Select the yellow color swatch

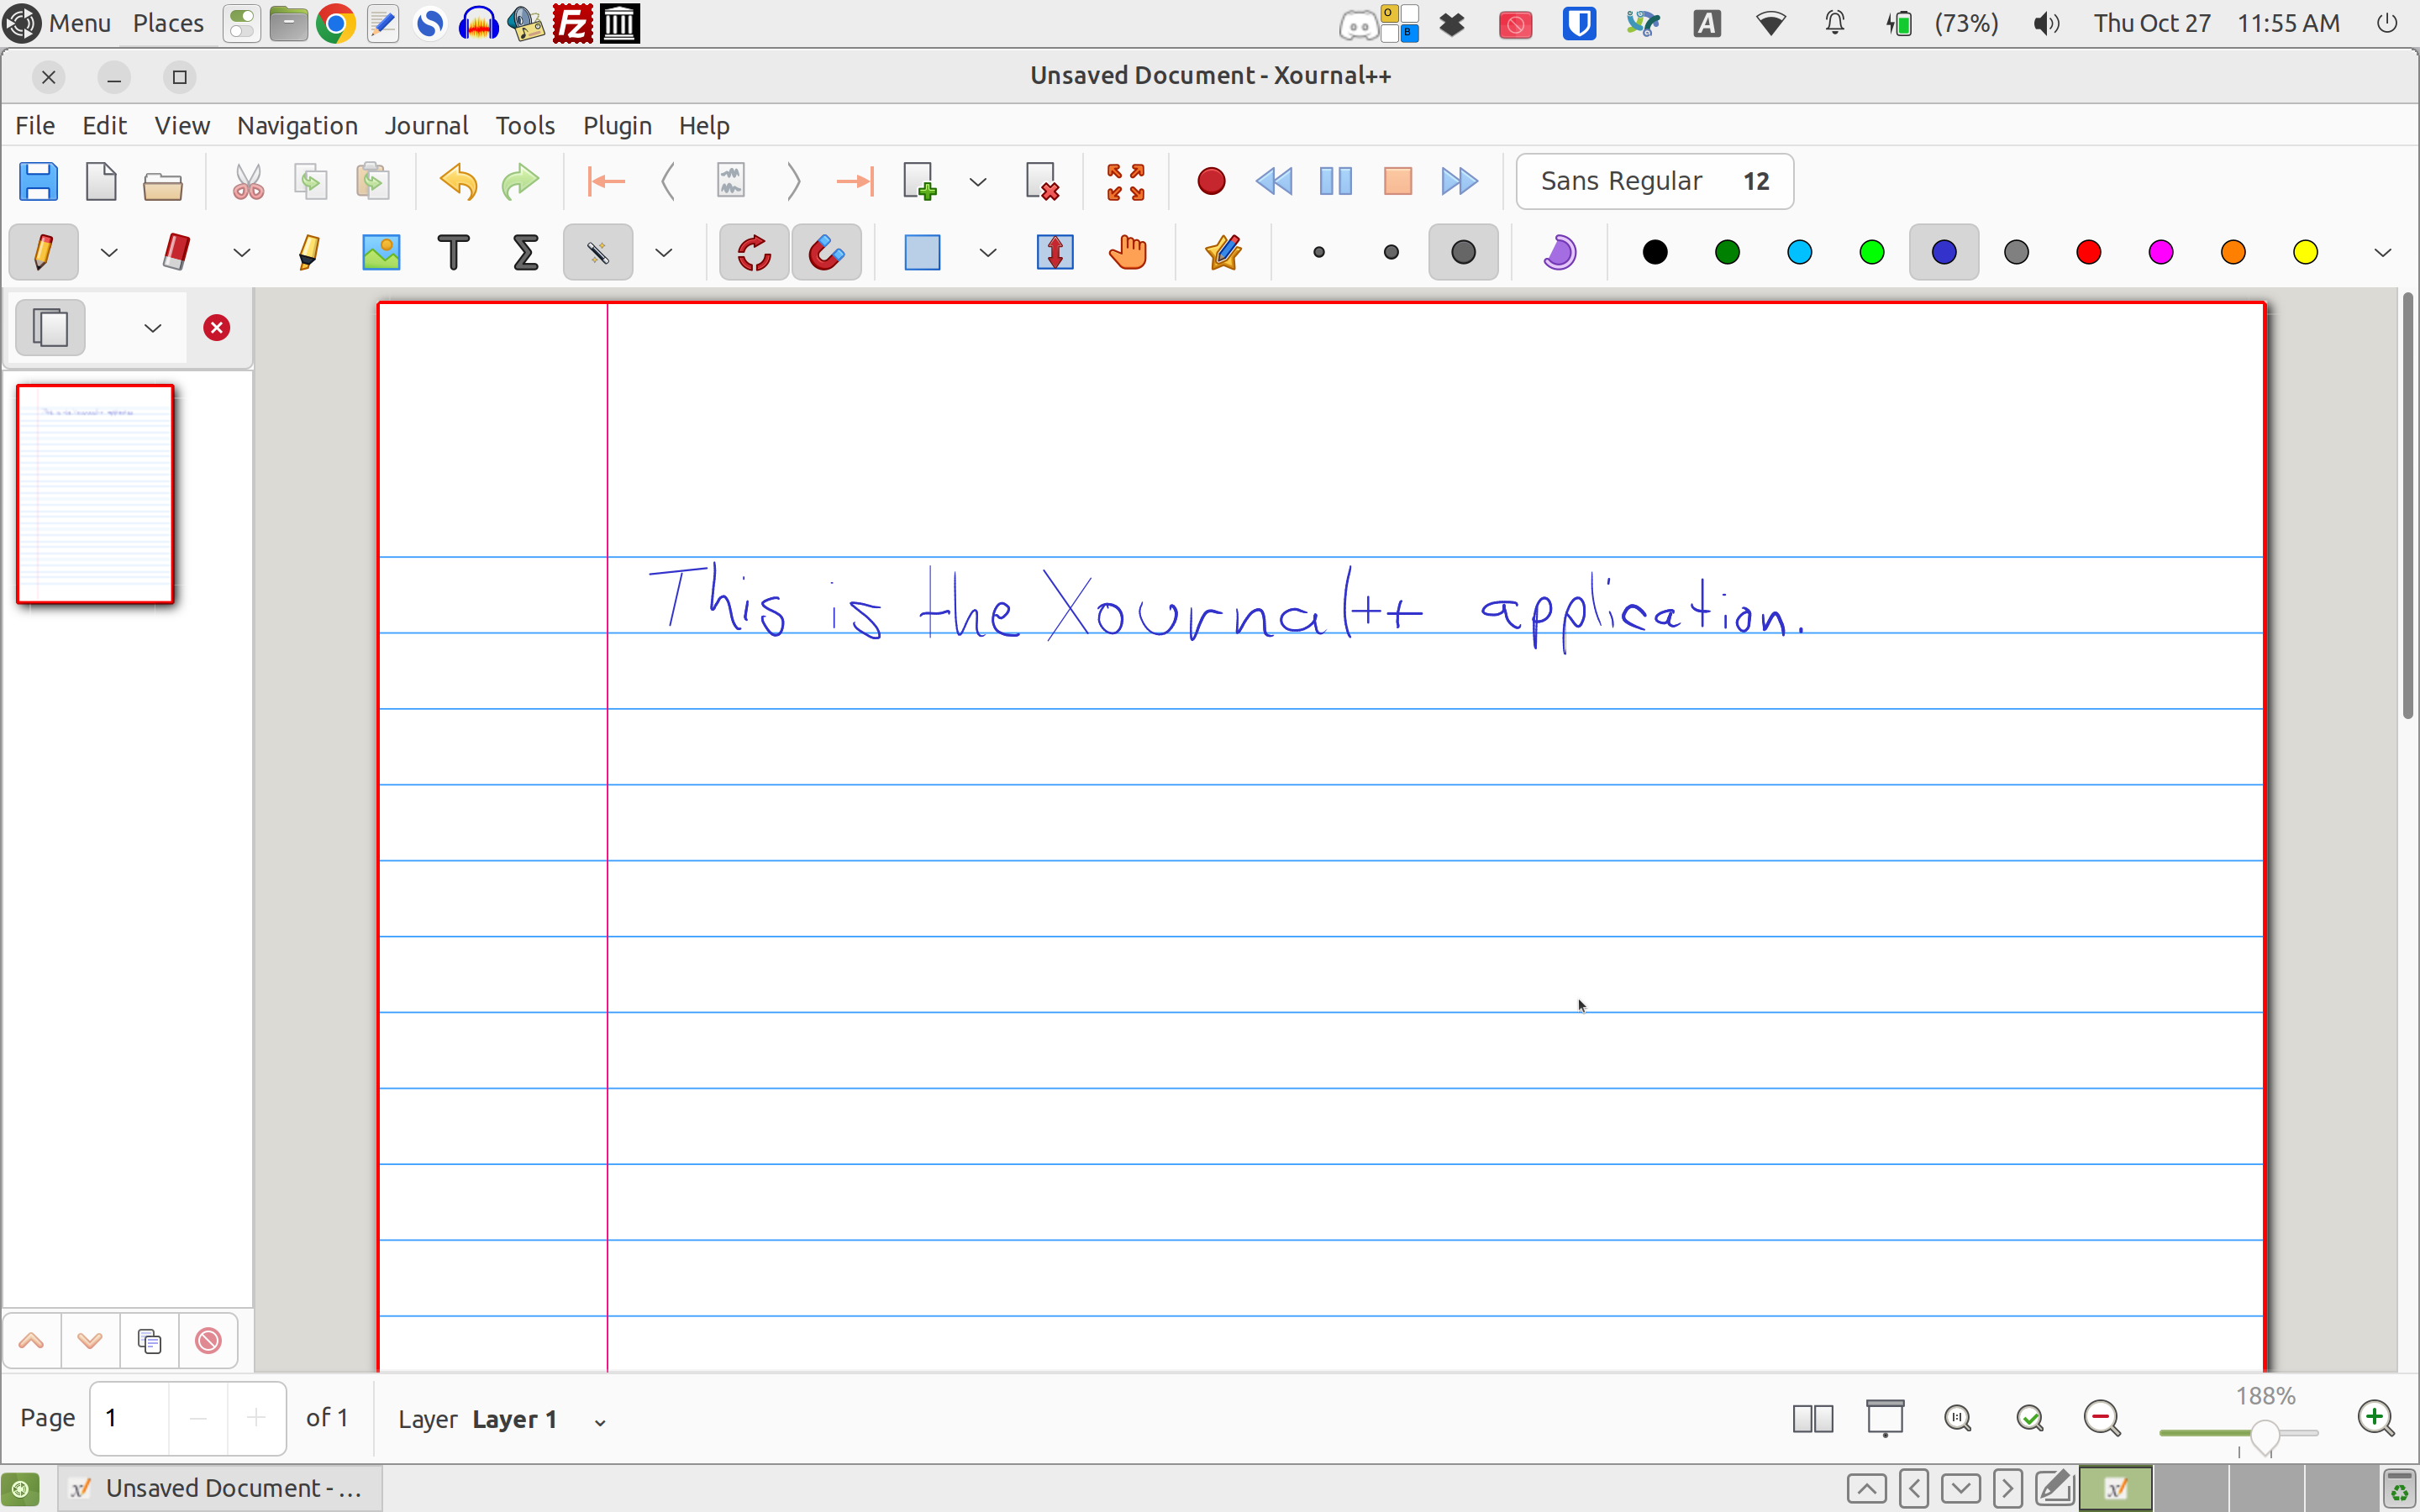[x=2305, y=252]
